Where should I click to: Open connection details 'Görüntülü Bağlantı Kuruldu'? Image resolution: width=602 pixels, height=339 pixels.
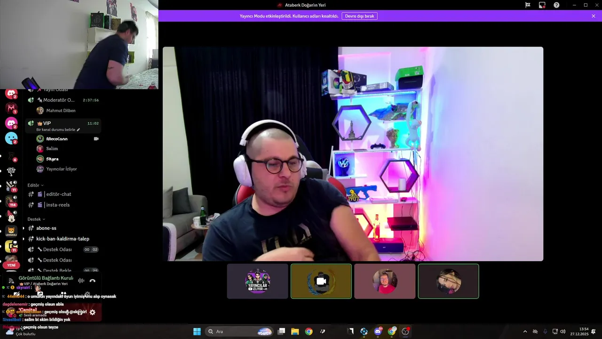tap(46, 278)
